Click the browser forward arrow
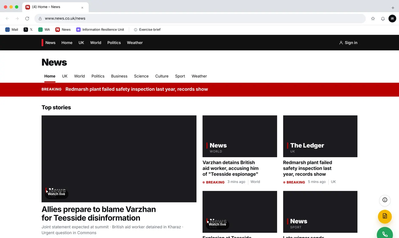Screen dimensions: 399x238 (17, 19)
